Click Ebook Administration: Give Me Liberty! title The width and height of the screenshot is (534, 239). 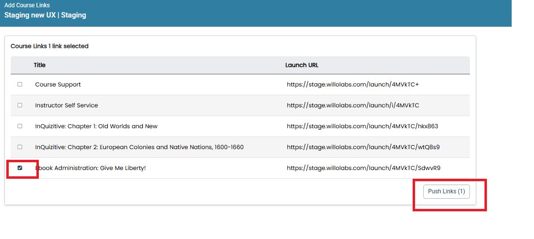[90, 168]
